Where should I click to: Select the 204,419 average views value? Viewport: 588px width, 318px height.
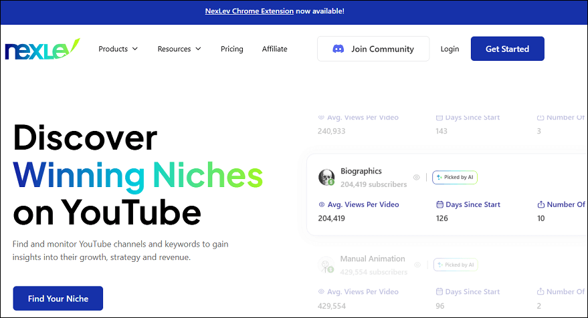point(332,218)
